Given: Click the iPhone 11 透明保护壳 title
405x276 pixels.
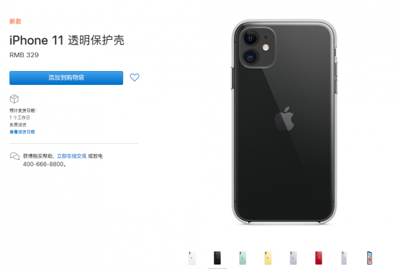Looking at the screenshot, I should [67, 40].
